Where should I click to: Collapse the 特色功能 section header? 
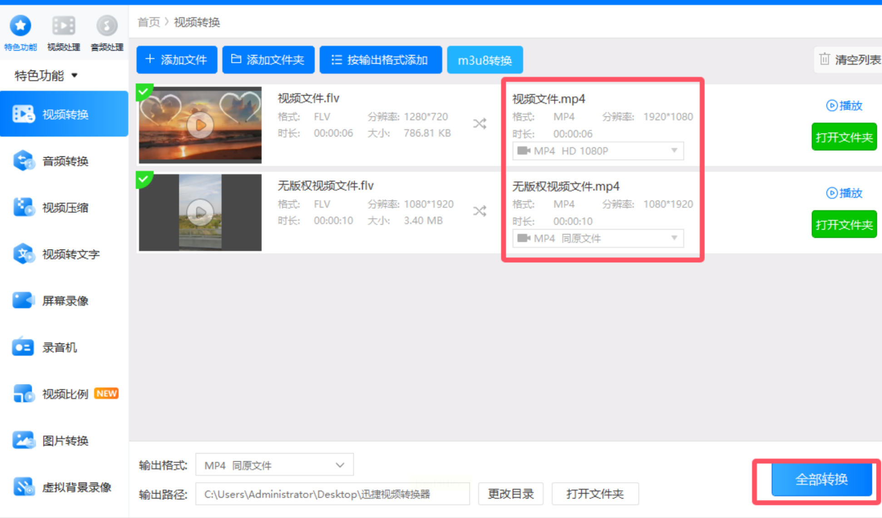[x=45, y=75]
